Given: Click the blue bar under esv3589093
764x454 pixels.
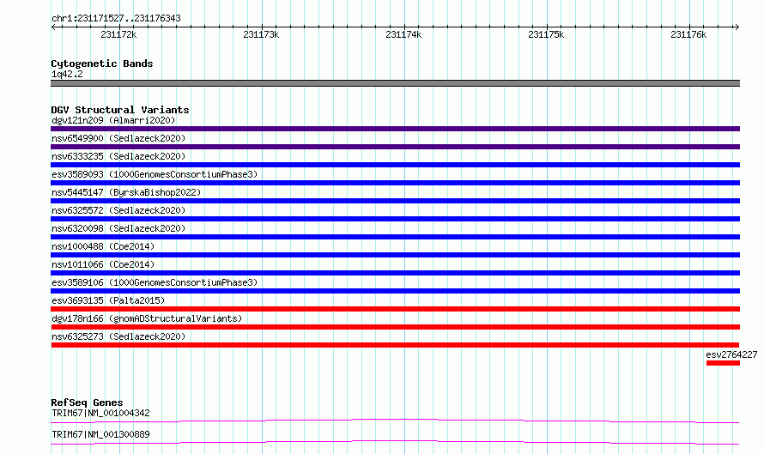Looking at the screenshot, I should pyautogui.click(x=395, y=183).
